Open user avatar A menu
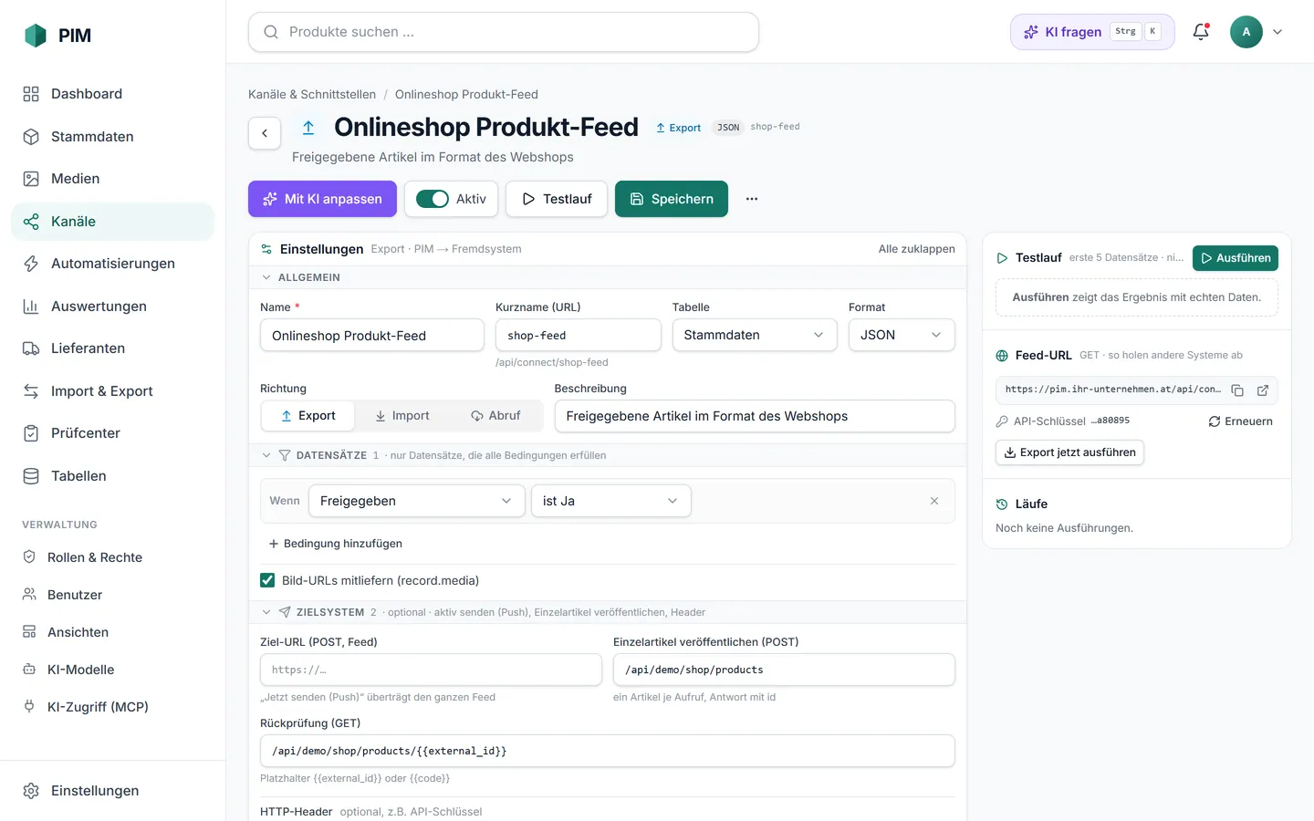 tap(1246, 32)
